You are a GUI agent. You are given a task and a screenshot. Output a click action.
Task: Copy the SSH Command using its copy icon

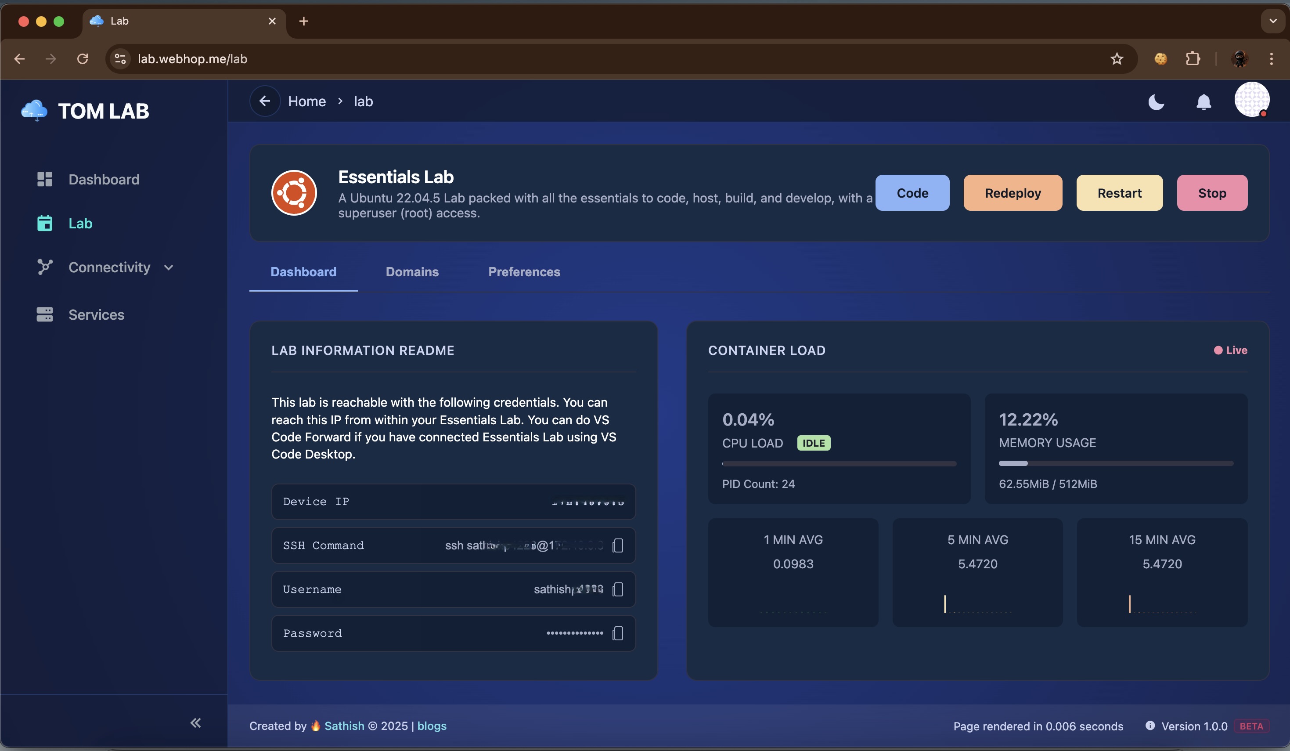617,545
